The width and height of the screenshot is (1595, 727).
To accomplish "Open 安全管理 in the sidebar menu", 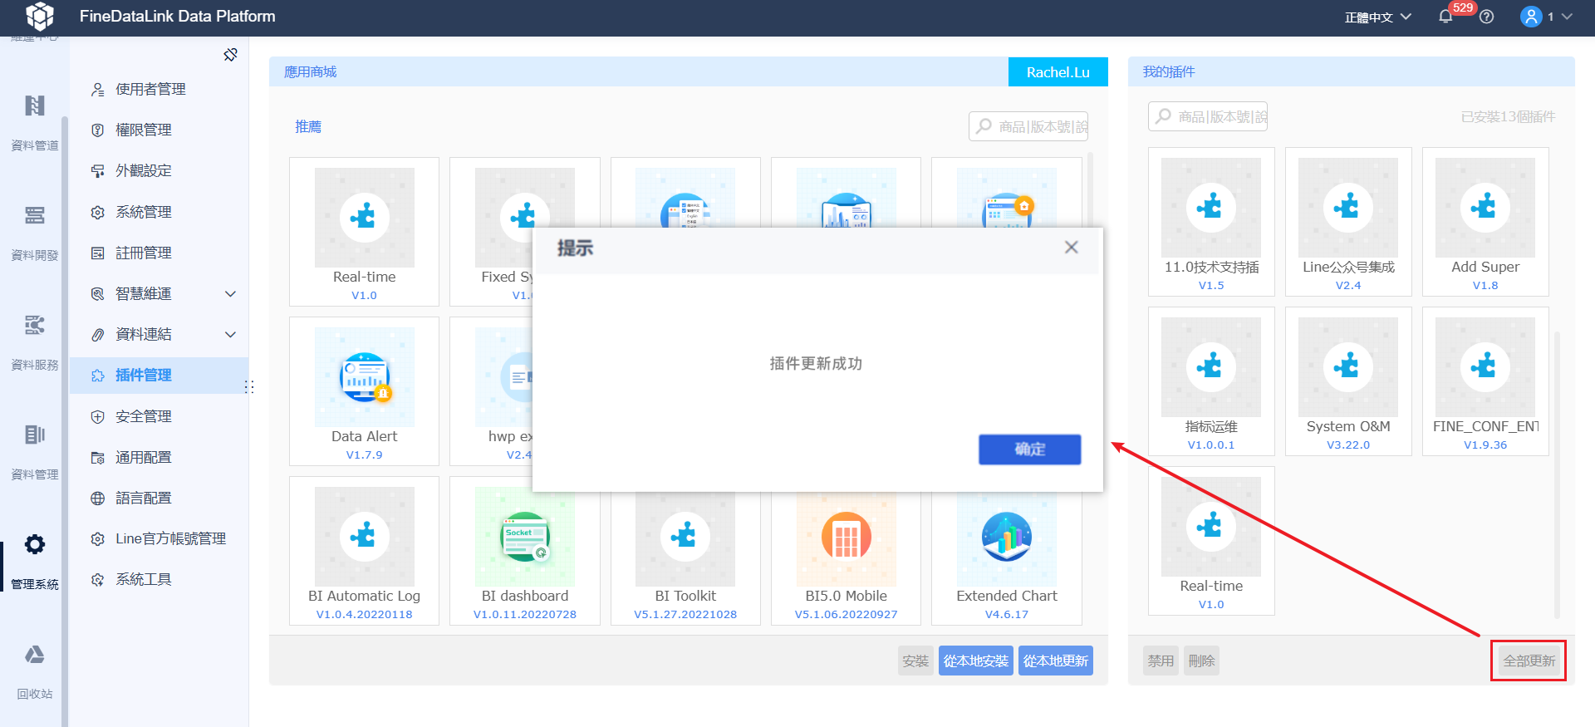I will pos(159,416).
